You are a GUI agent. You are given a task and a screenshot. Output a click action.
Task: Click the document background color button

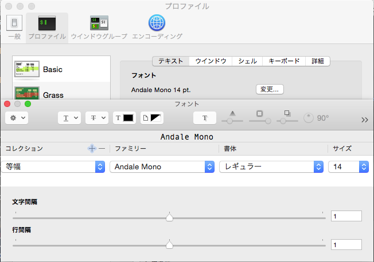pyautogui.click(x=153, y=118)
